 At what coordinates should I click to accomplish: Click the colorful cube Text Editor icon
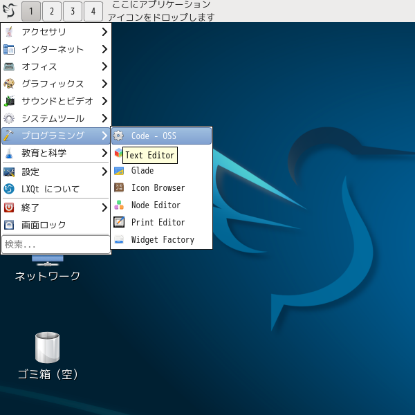118,153
